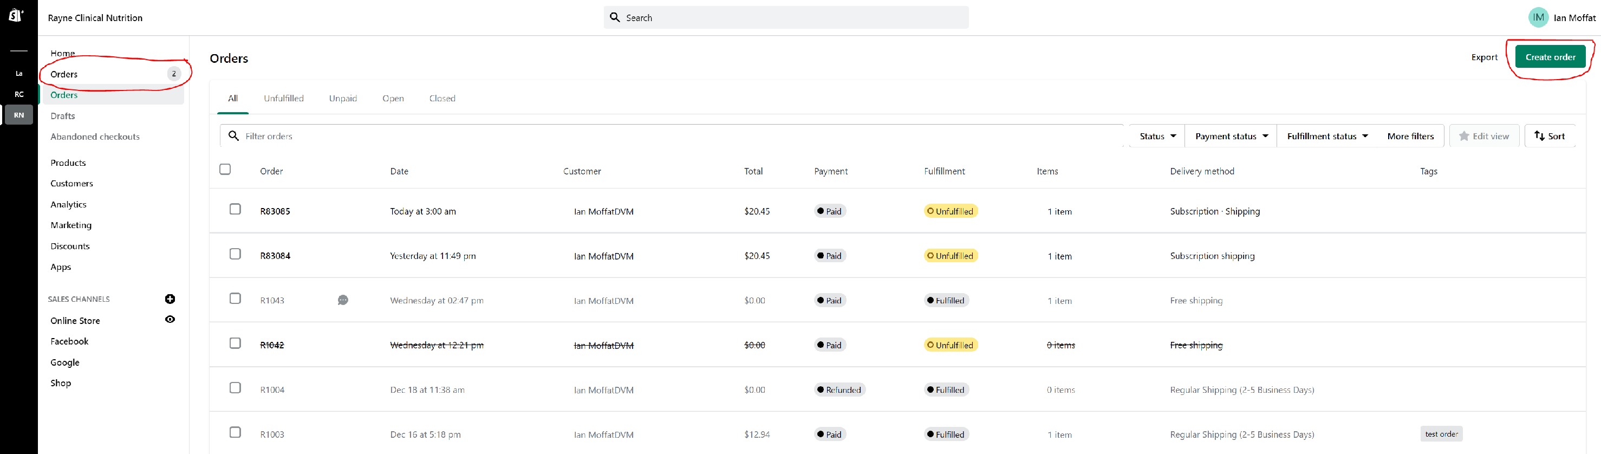The width and height of the screenshot is (1601, 454).
Task: Click the IM user avatar
Action: 1538,17
